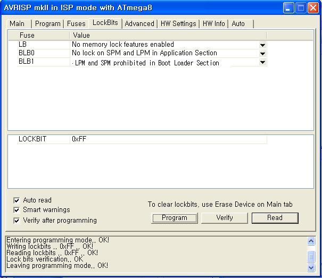Select the LB fuse row label

pos(22,44)
